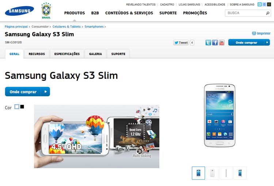
Task: Choose the white color option
Action: pyautogui.click(x=17, y=106)
